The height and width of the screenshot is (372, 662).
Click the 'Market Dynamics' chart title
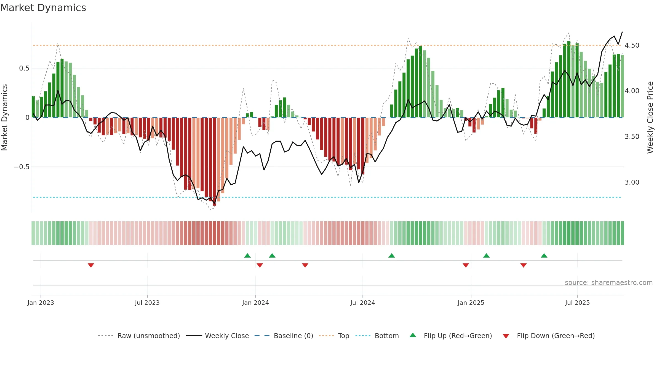(x=43, y=8)
